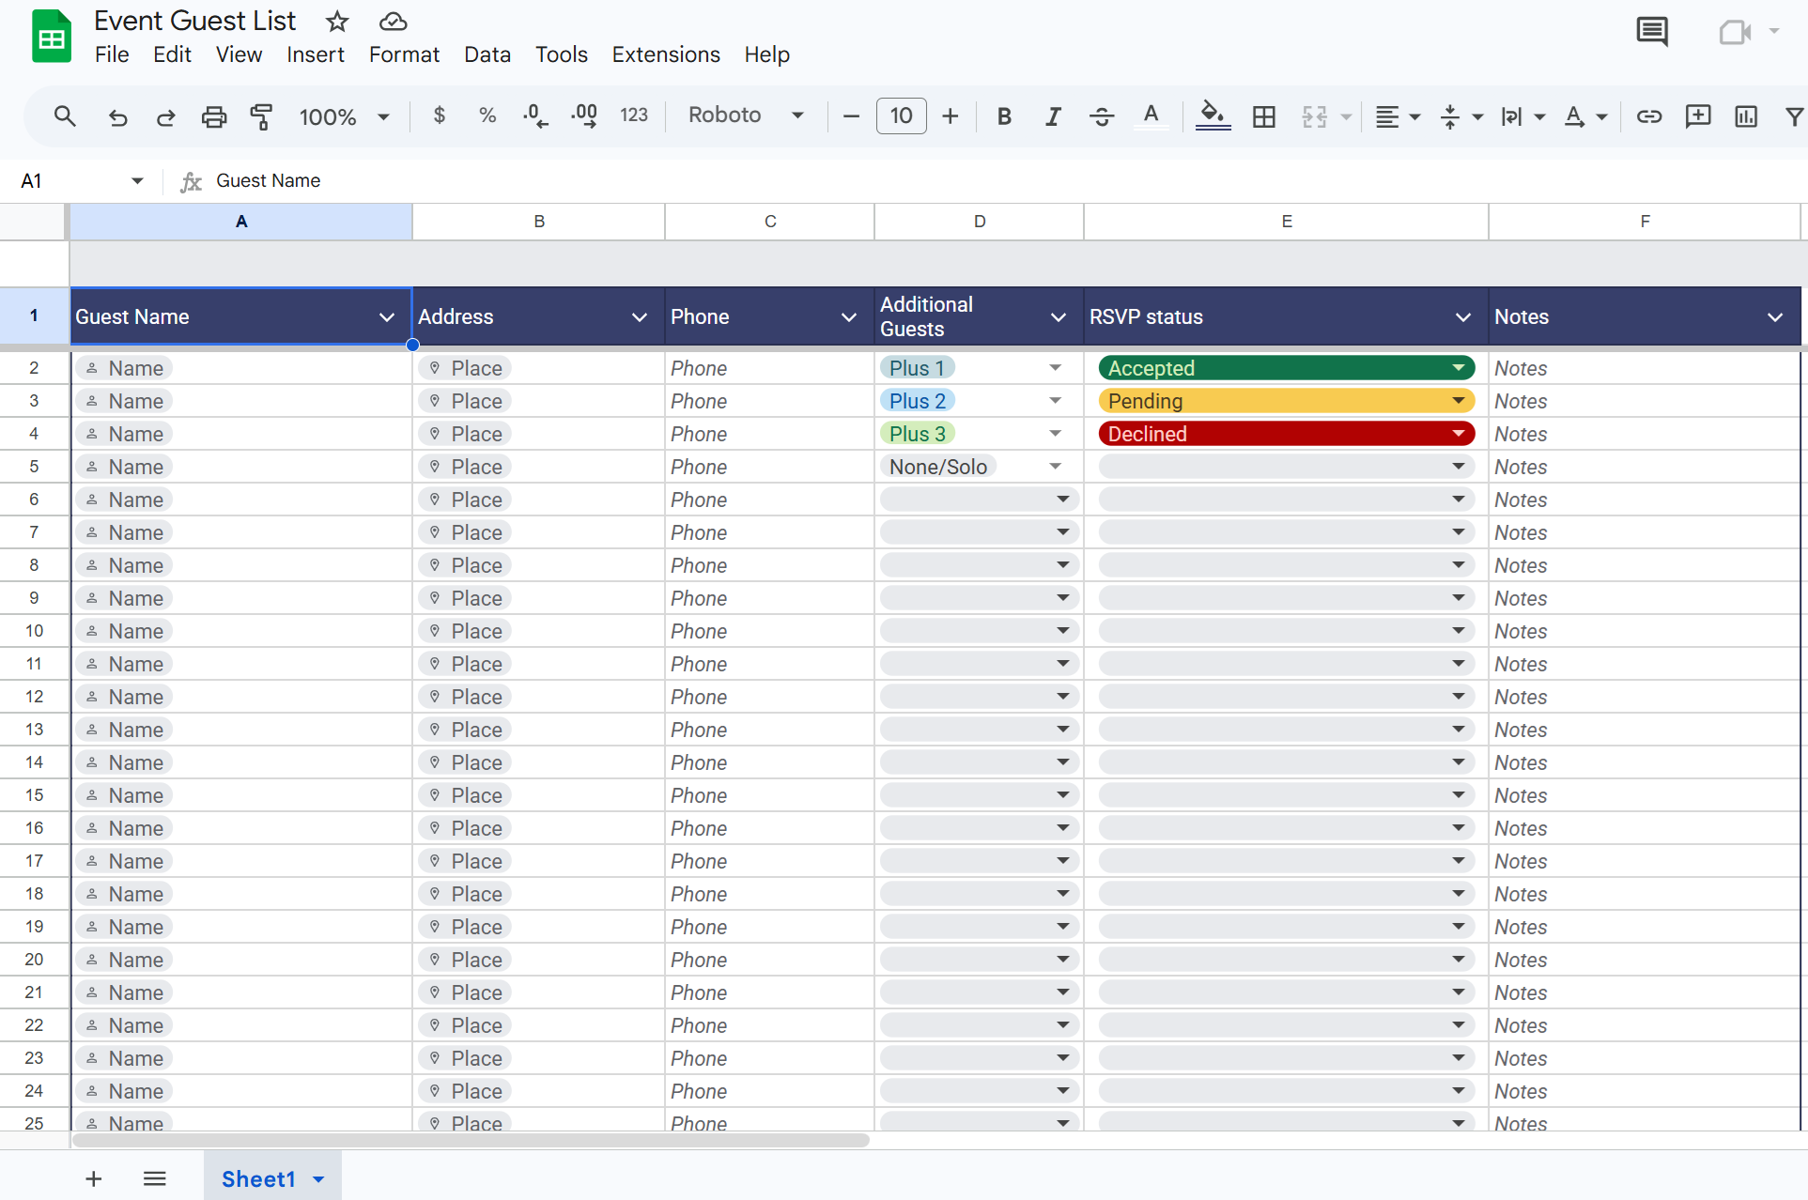
Task: Open text color picker
Action: 1151,116
